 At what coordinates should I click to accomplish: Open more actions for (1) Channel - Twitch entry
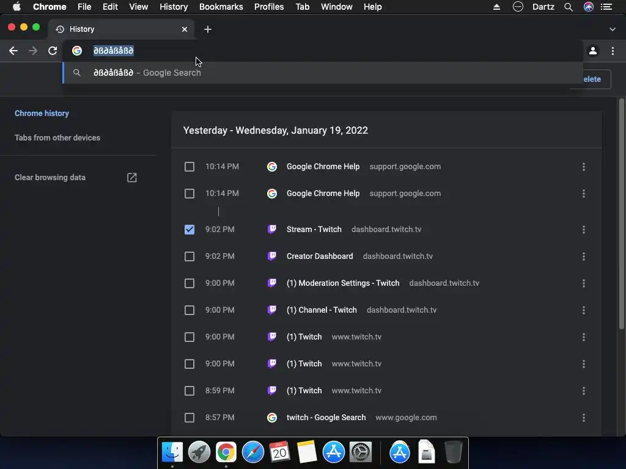[x=584, y=310]
